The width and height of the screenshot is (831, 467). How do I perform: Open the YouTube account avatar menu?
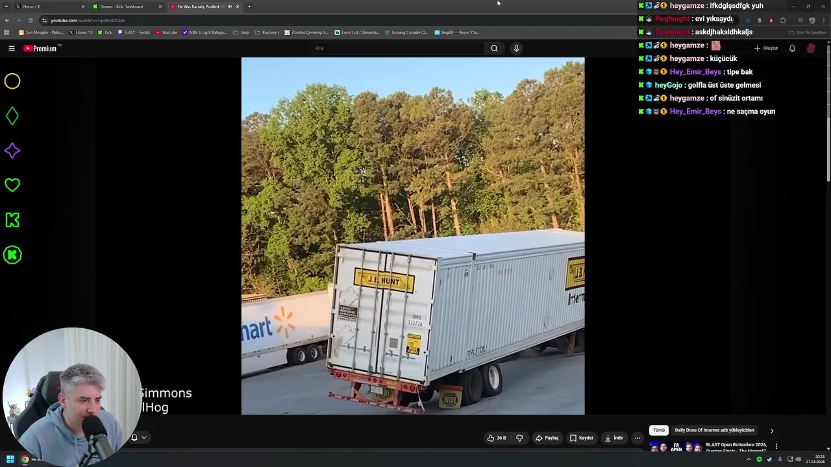(811, 48)
